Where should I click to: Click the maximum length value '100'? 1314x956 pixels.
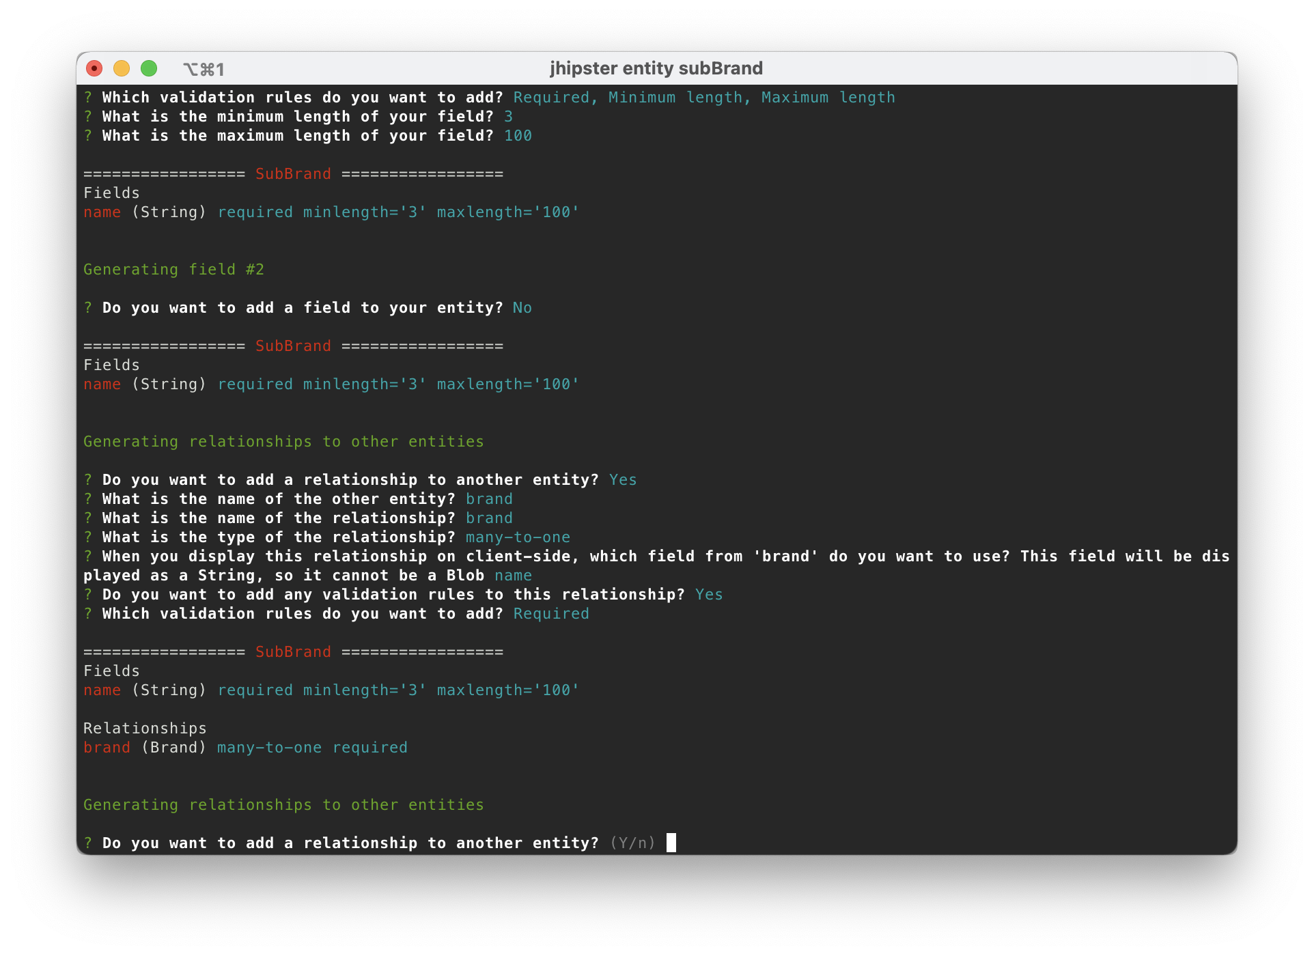tap(518, 136)
